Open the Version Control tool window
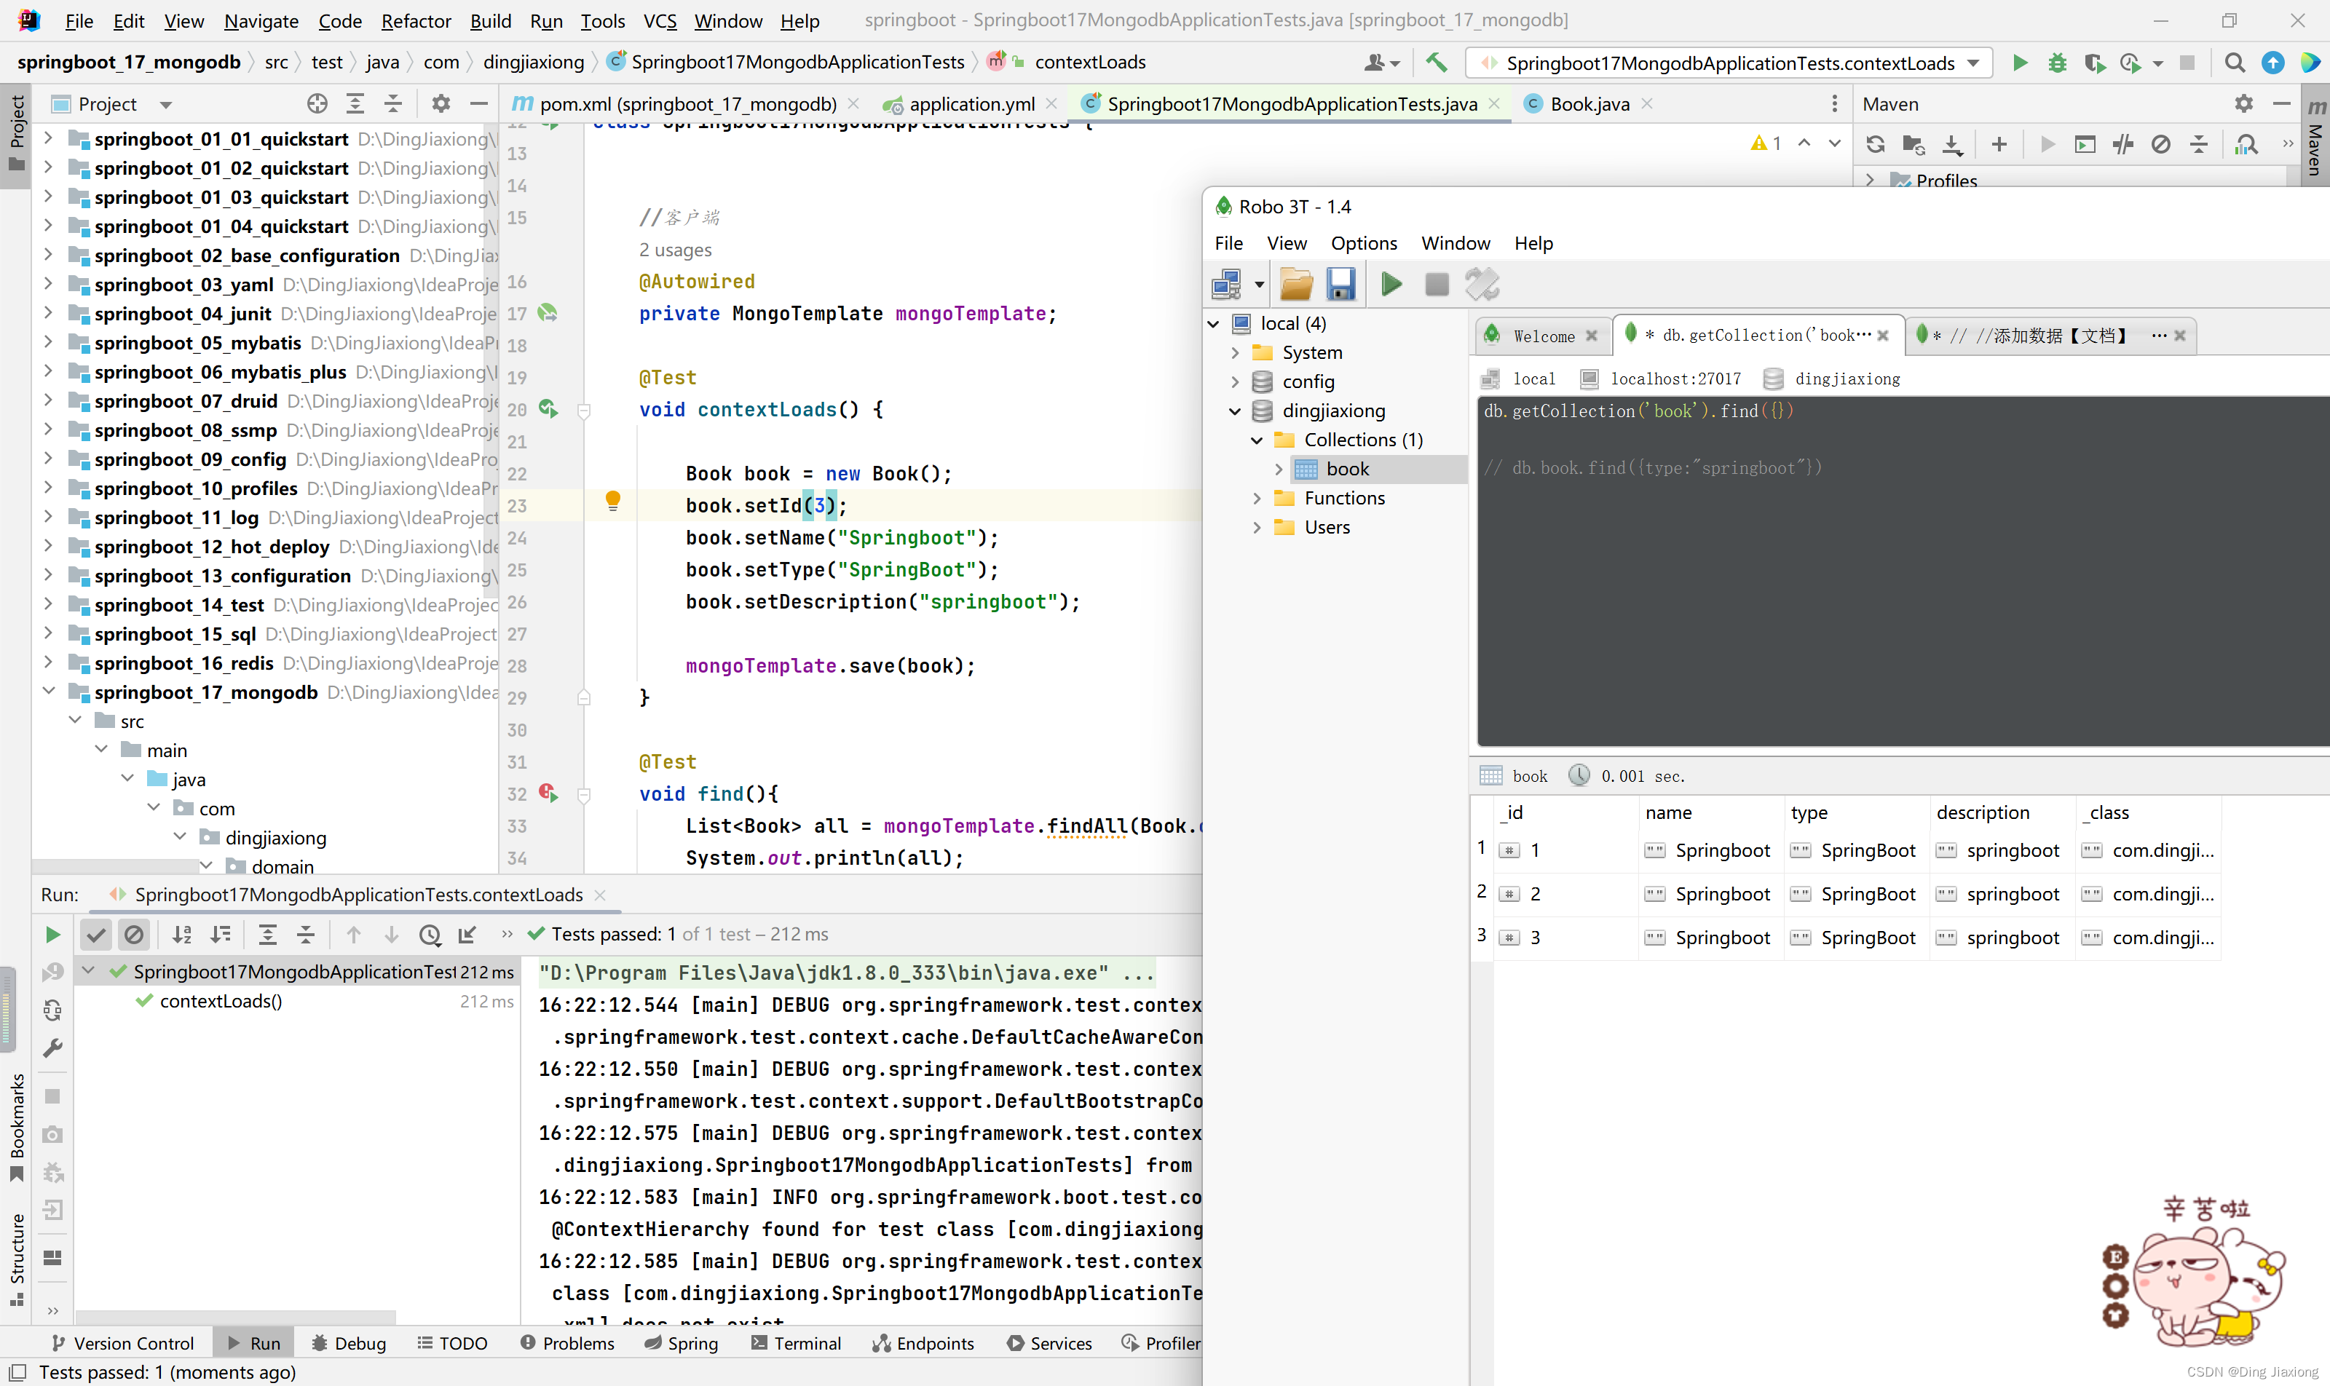 click(x=122, y=1343)
